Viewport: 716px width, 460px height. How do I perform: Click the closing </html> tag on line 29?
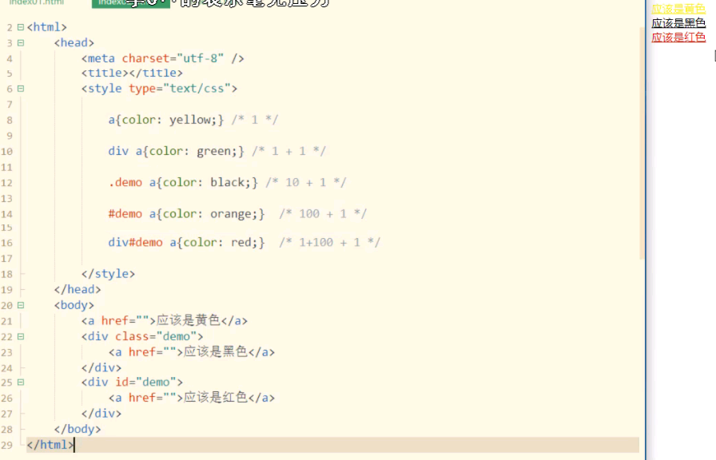coord(50,445)
